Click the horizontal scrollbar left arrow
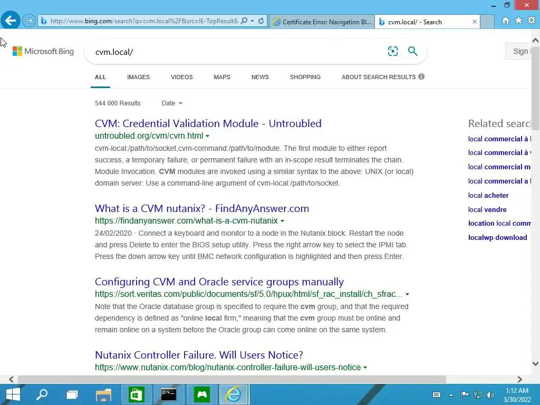Screen dimensions: 540x405 point(12,379)
